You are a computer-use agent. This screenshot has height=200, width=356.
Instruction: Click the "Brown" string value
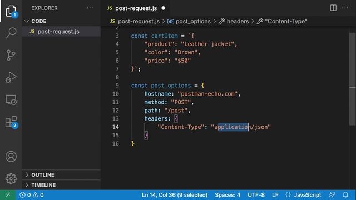(x=186, y=52)
